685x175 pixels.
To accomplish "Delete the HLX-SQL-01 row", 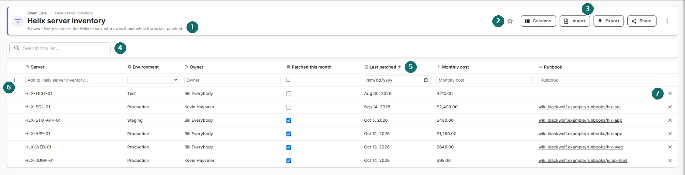I will coord(670,107).
